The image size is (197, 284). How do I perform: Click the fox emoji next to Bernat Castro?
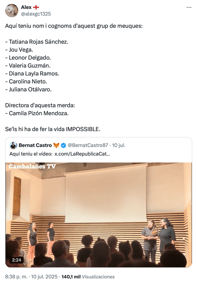[x=57, y=146]
